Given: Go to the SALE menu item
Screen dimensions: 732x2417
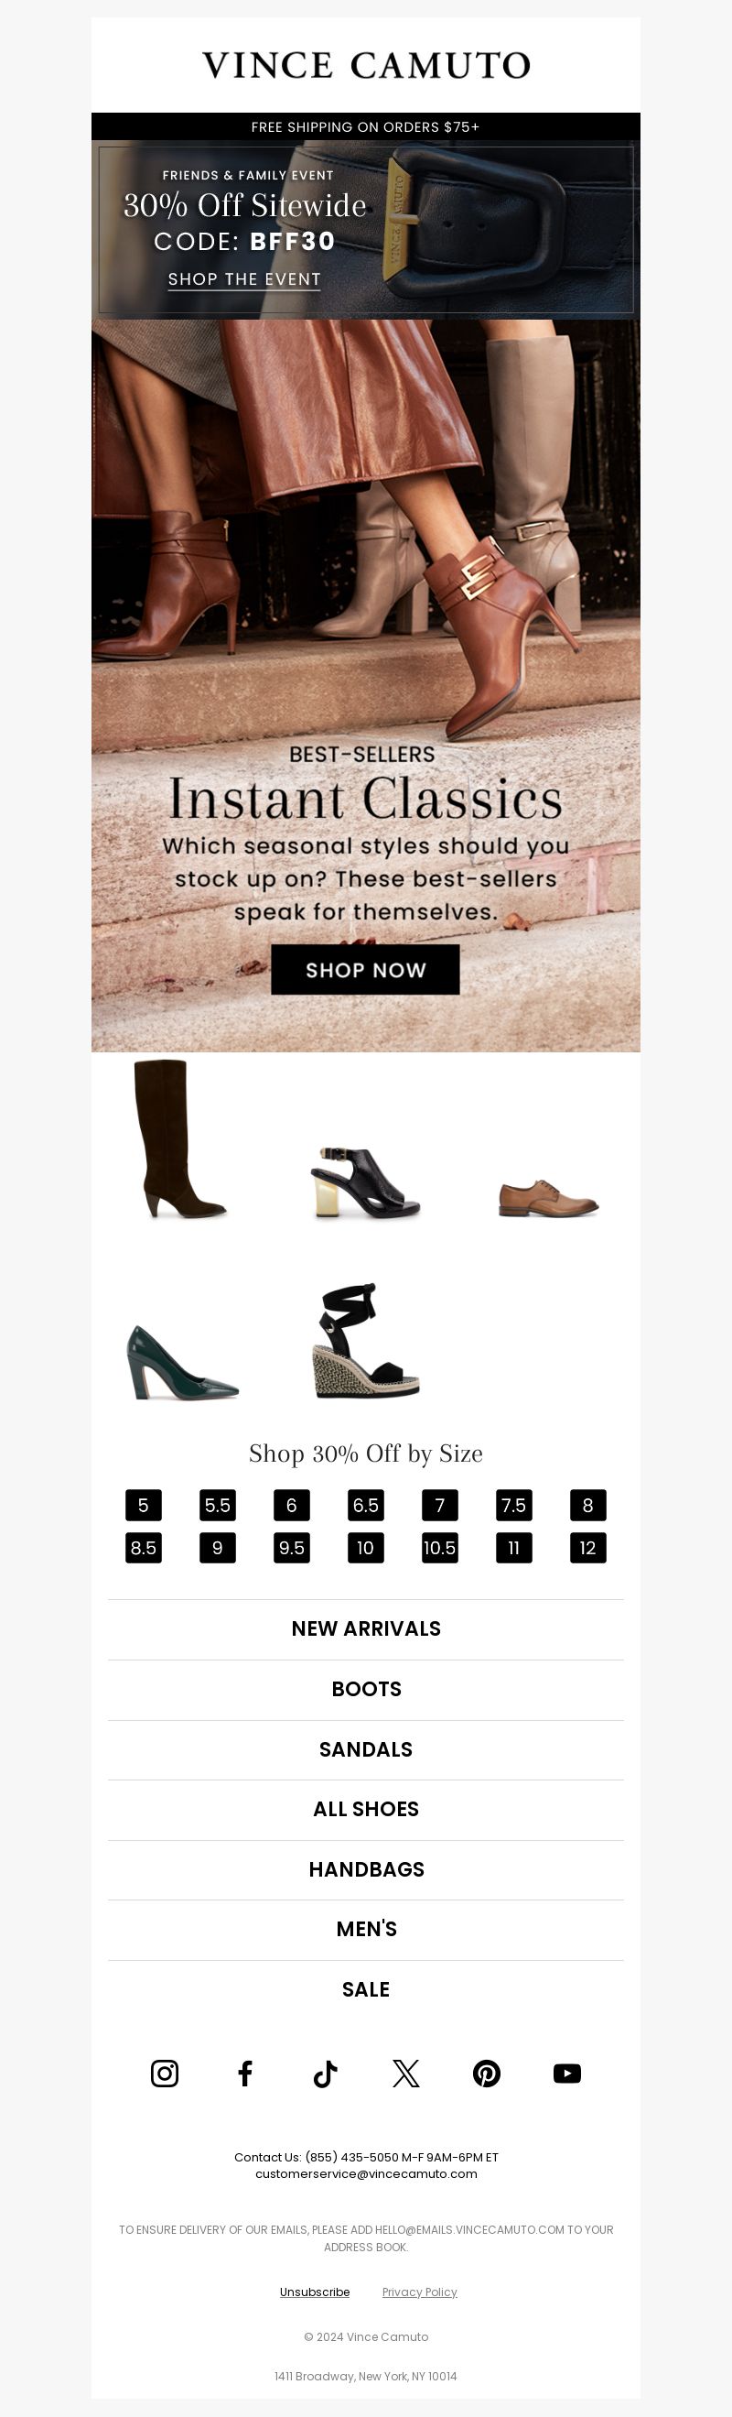Looking at the screenshot, I should 365,1989.
